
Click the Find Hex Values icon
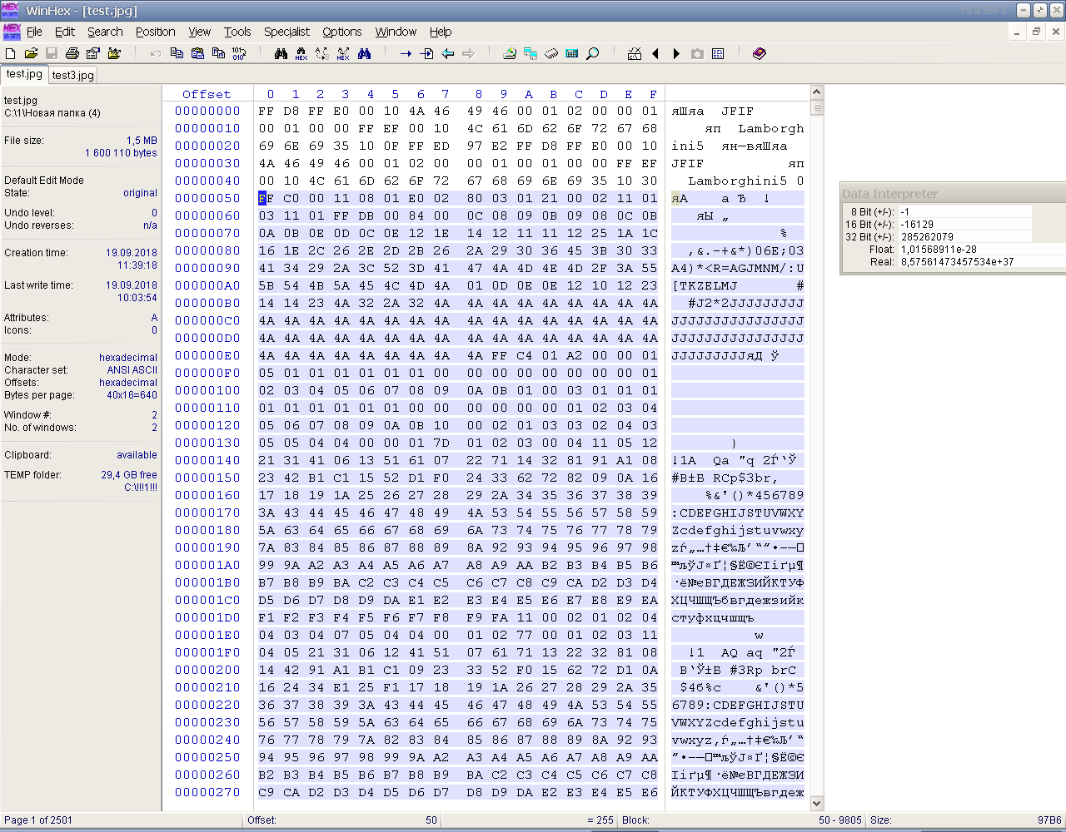pos(301,53)
